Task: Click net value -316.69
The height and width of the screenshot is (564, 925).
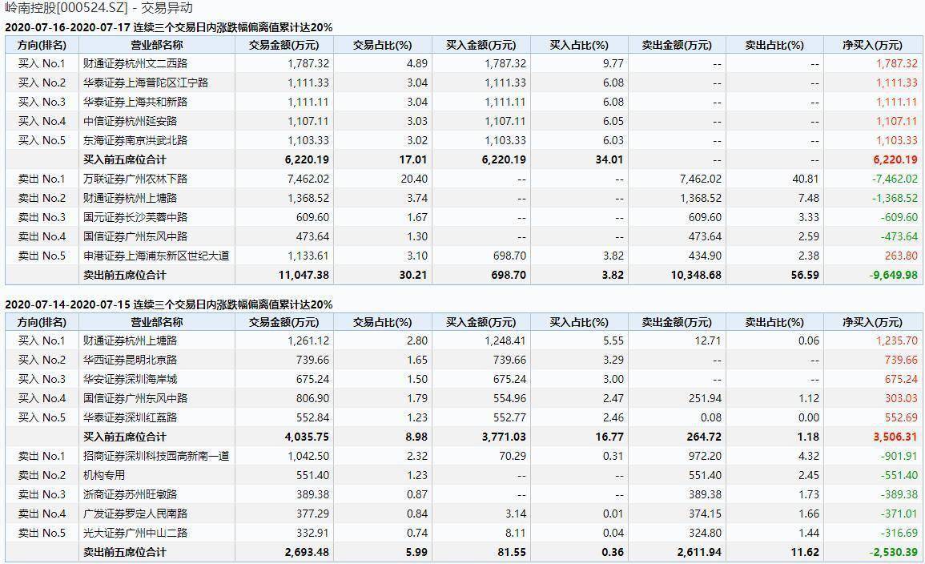Action: 899,533
